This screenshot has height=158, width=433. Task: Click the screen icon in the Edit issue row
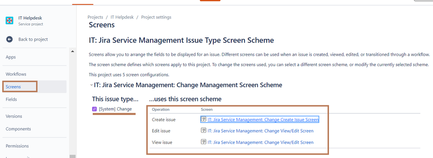[x=204, y=130]
